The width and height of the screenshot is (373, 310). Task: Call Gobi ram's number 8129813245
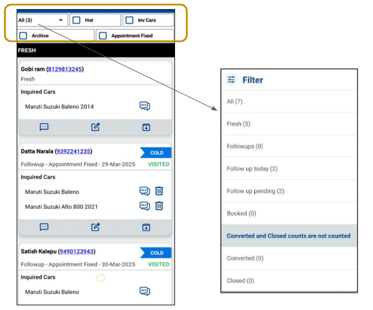pos(65,69)
